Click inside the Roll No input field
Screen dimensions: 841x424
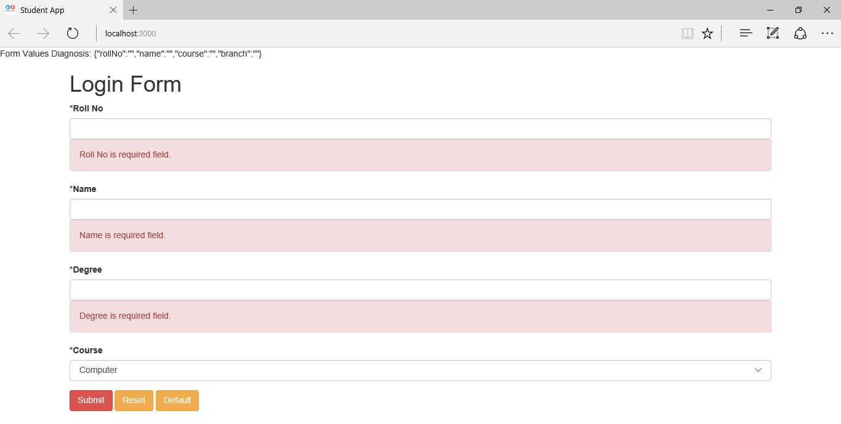pyautogui.click(x=420, y=128)
